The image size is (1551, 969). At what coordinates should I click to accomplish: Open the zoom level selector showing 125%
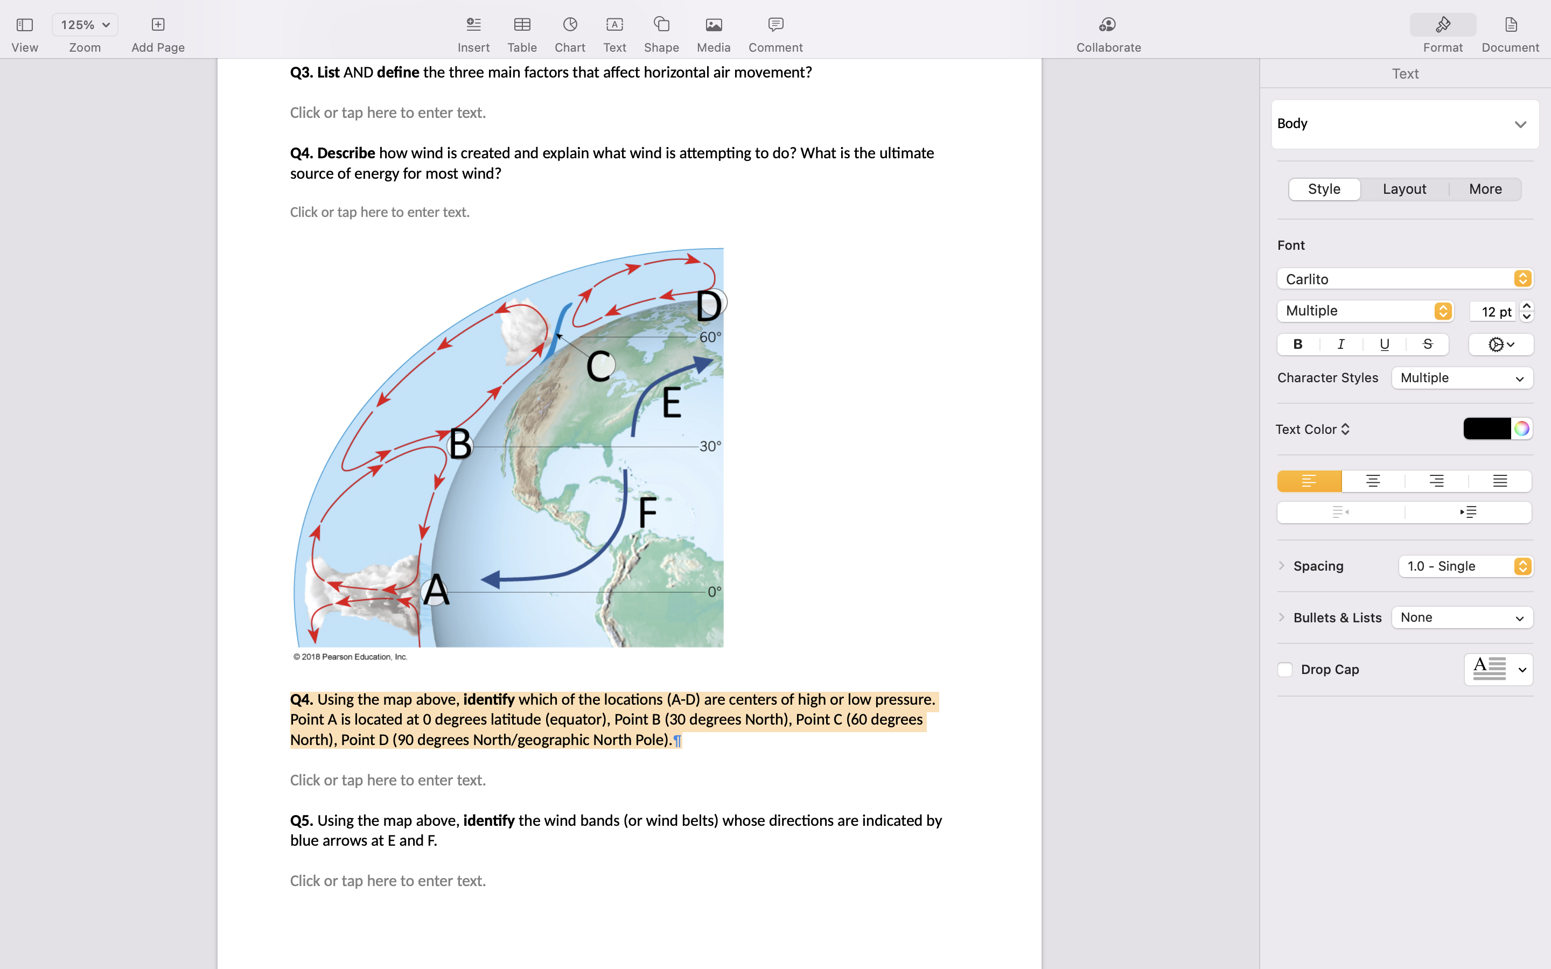(x=85, y=24)
